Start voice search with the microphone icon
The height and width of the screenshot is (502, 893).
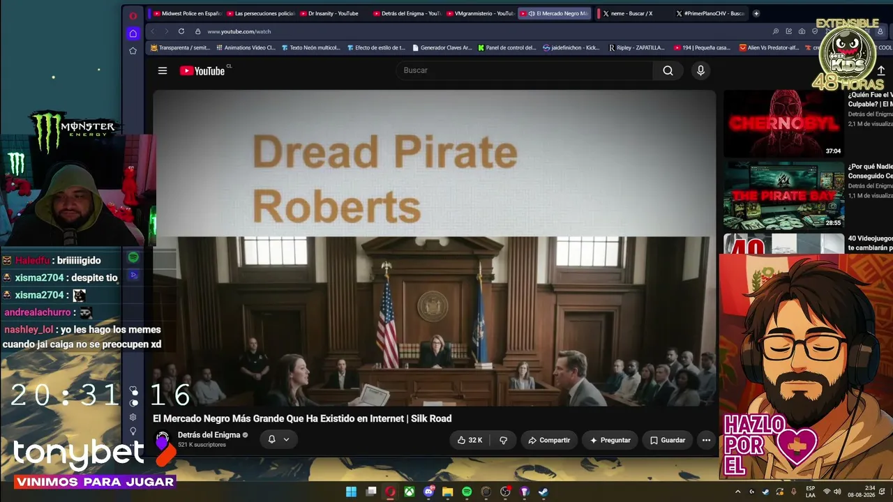(x=700, y=70)
